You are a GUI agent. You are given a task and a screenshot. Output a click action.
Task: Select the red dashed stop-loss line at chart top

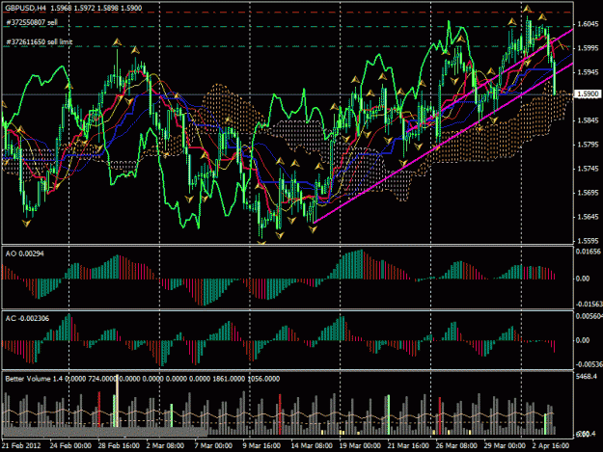288,13
